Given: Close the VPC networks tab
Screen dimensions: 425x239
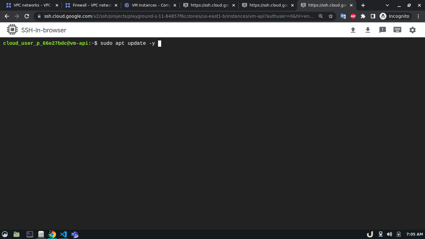Looking at the screenshot, I should (57, 5).
